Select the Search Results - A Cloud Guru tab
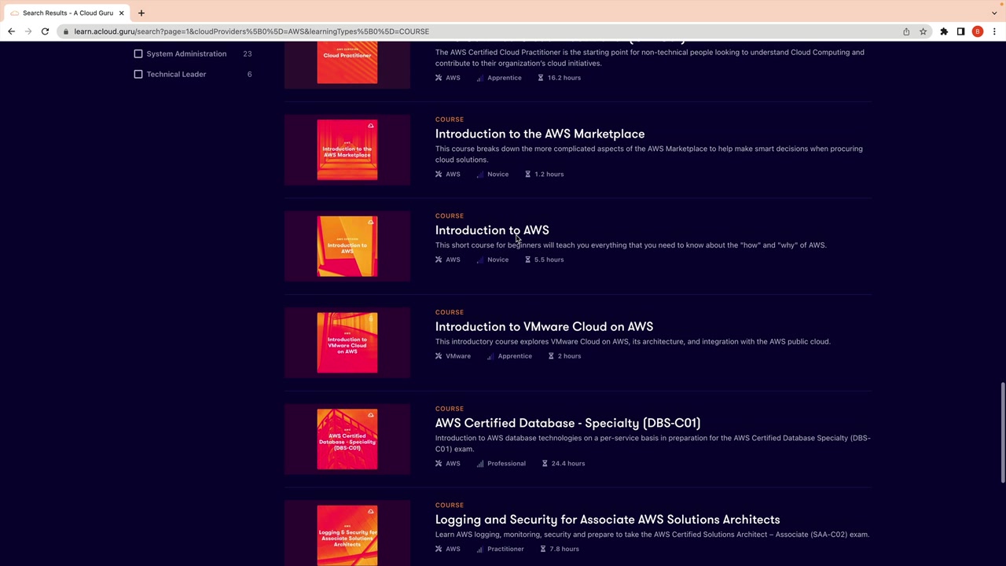This screenshot has width=1006, height=566. (x=68, y=13)
